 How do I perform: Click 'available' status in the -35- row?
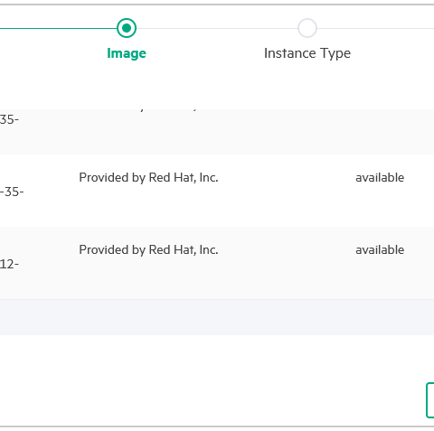[x=380, y=177]
